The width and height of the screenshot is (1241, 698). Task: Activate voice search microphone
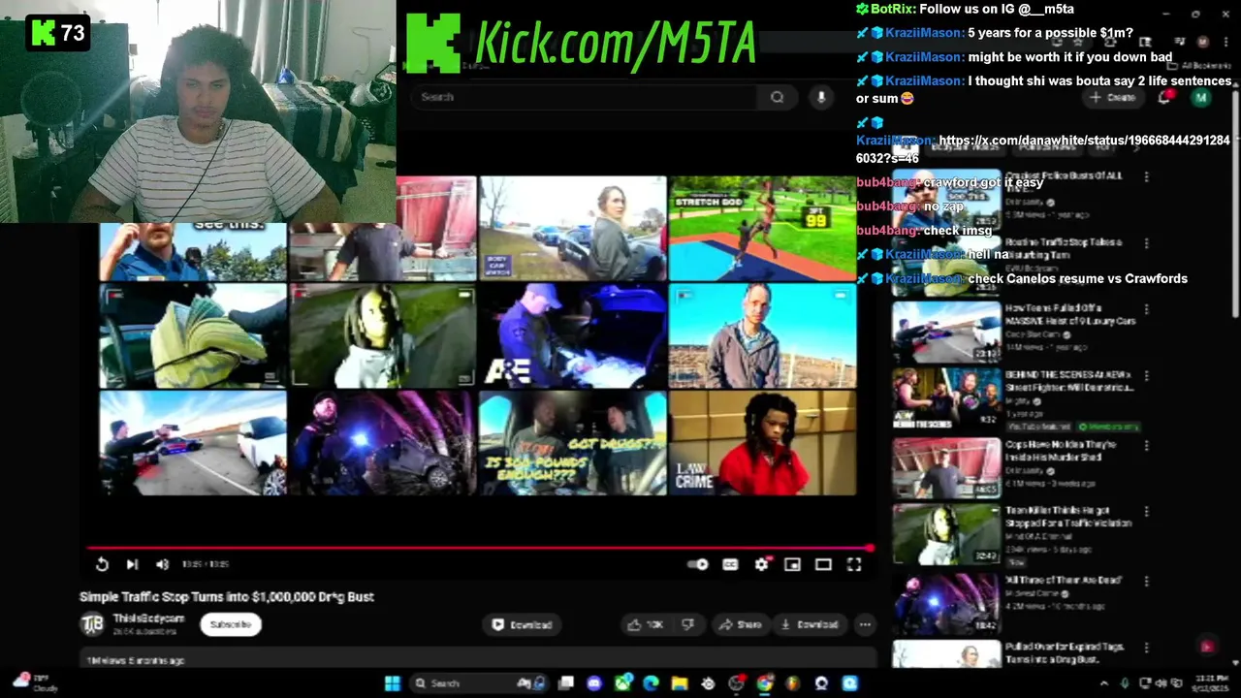pyautogui.click(x=821, y=97)
